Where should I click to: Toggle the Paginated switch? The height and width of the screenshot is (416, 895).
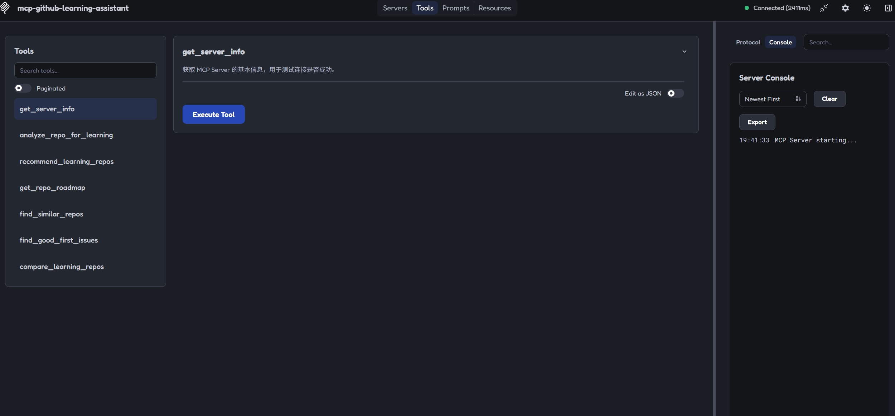23,88
